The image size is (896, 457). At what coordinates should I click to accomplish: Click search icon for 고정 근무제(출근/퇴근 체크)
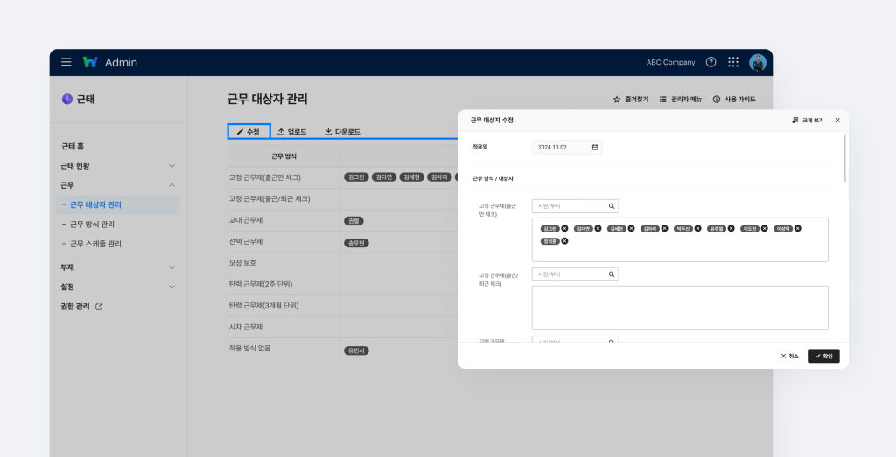click(x=612, y=274)
